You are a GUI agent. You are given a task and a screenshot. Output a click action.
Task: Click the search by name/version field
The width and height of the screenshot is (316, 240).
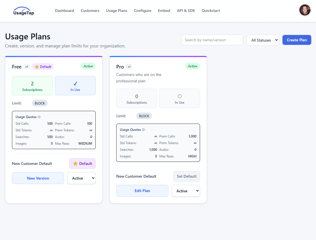coord(212,40)
